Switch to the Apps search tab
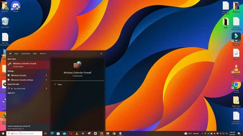Screen dimensions: 243x136 pyautogui.click(x=16, y=54)
